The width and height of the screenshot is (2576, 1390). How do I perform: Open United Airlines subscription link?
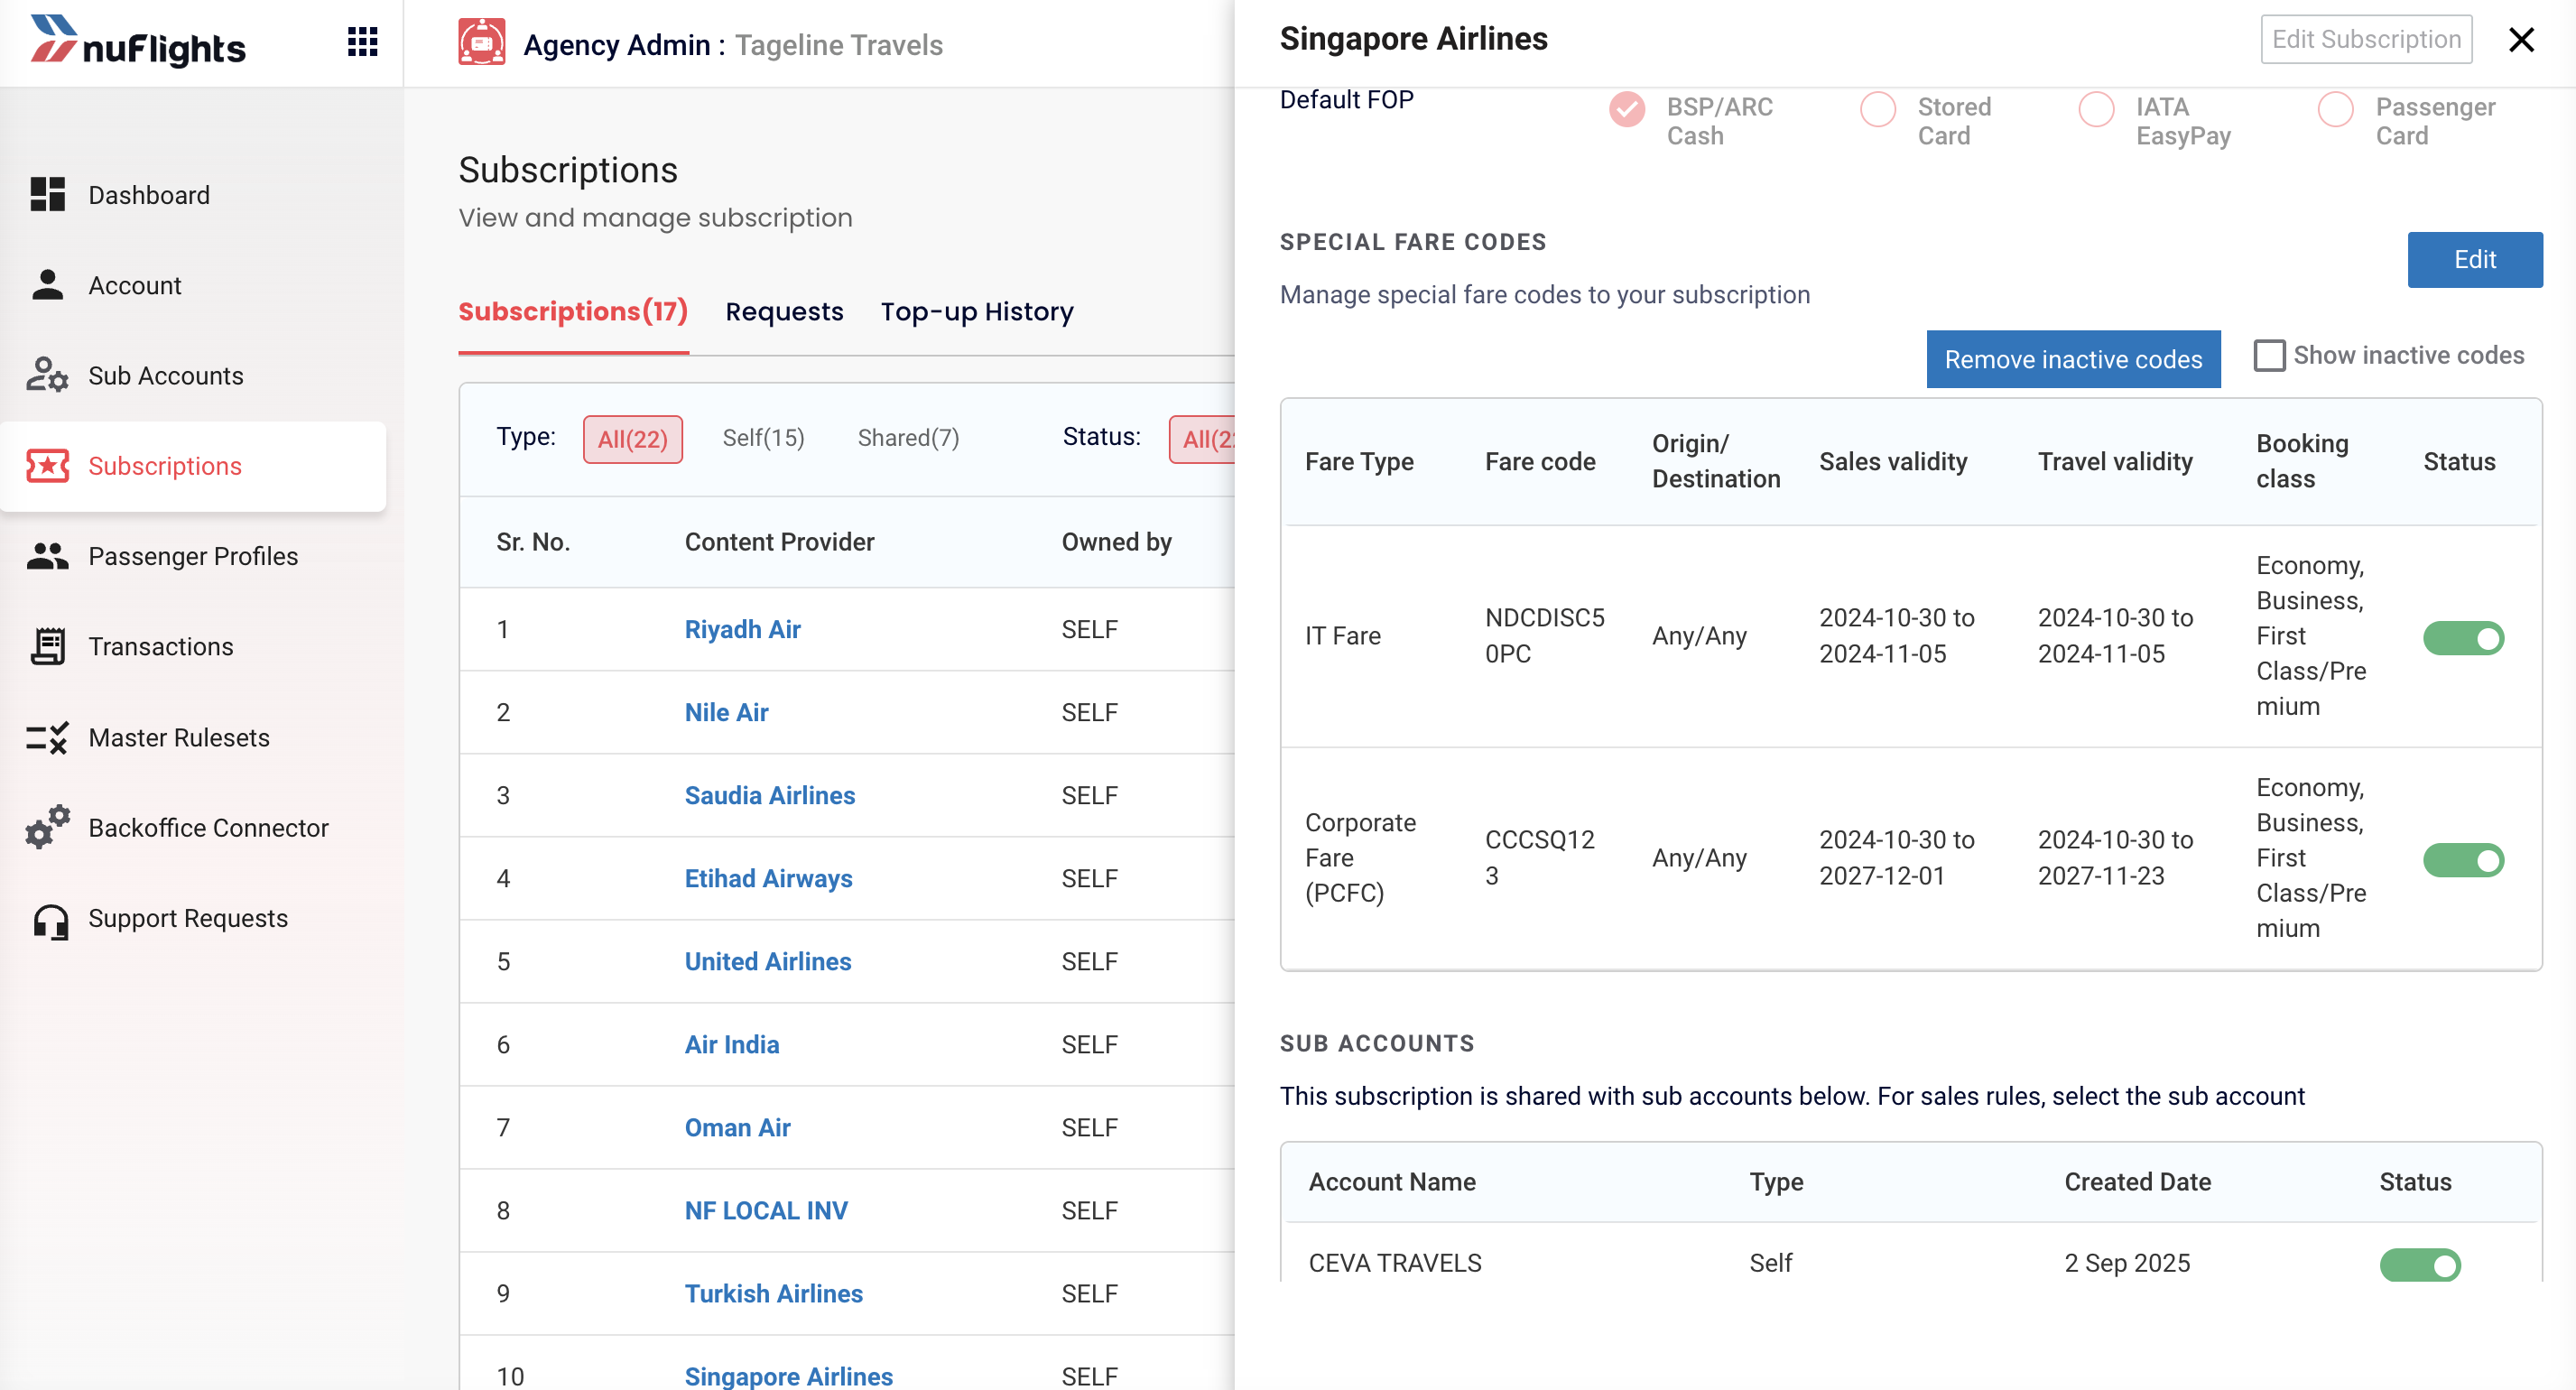(768, 961)
